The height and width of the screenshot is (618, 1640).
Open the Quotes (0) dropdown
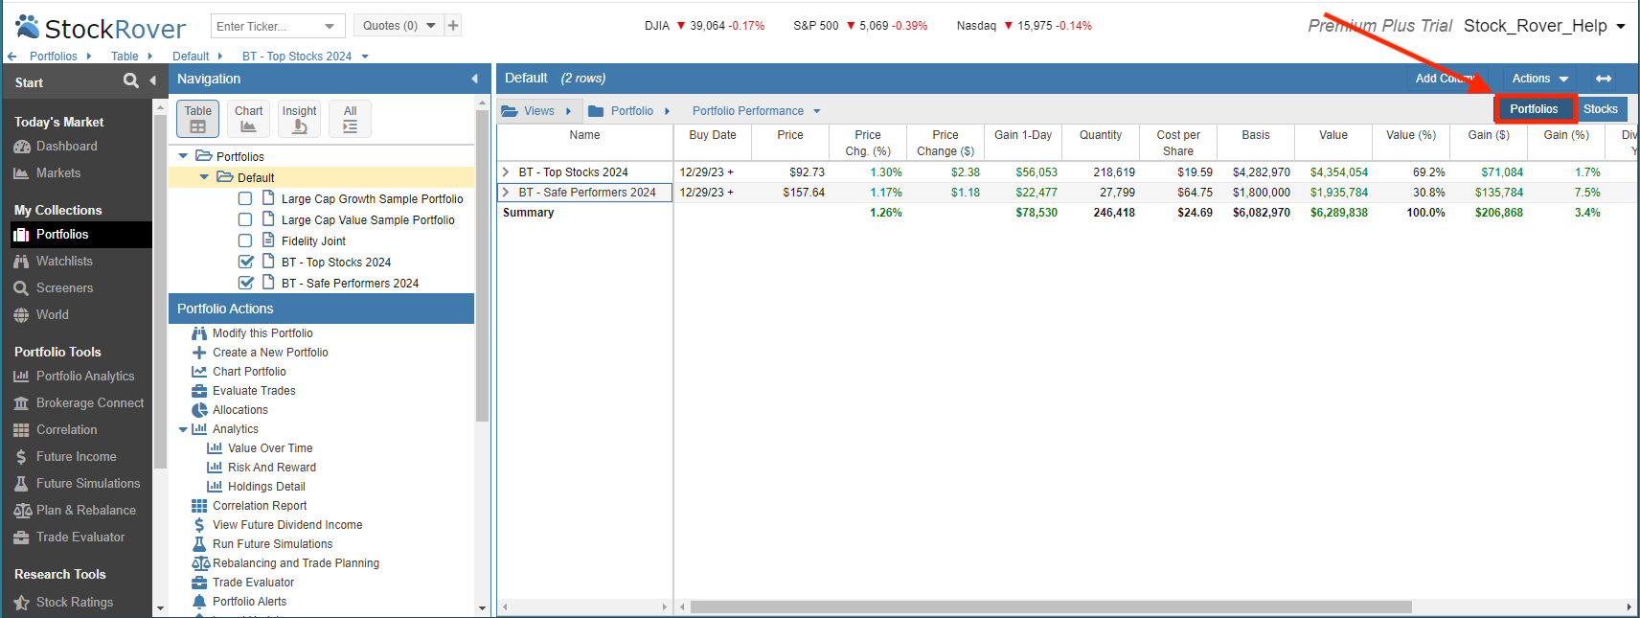click(x=431, y=26)
